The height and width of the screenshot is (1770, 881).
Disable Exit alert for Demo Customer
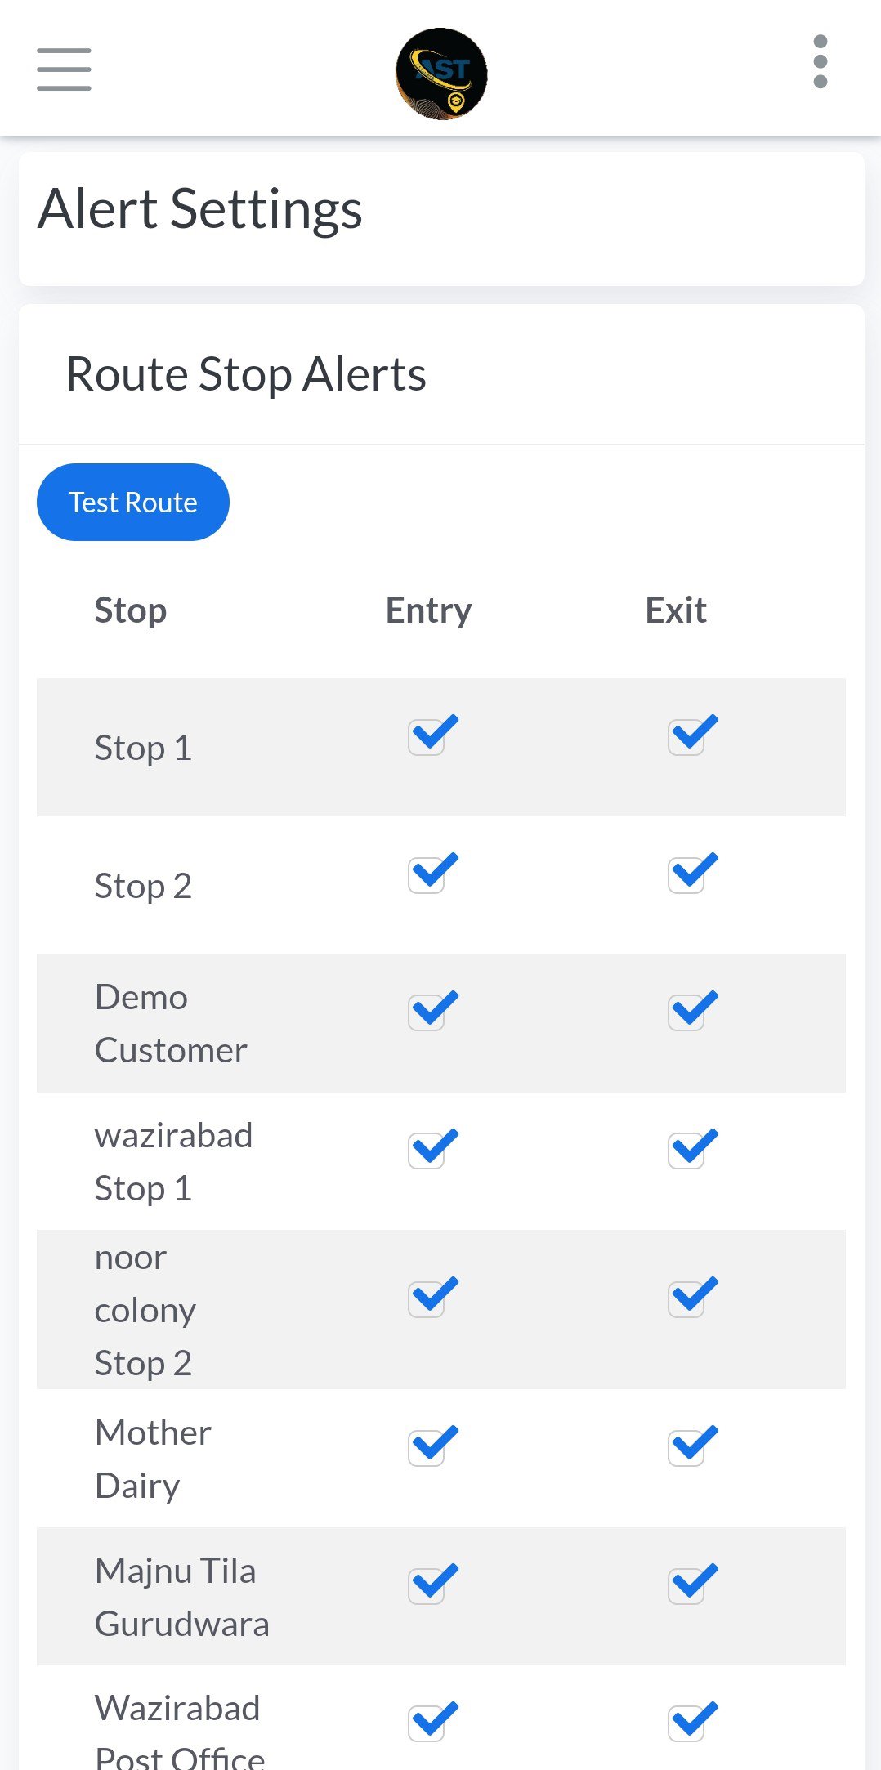[x=686, y=1013]
